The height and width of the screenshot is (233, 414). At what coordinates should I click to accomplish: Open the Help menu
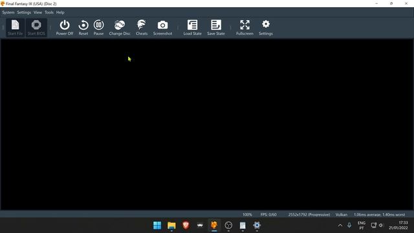click(60, 12)
